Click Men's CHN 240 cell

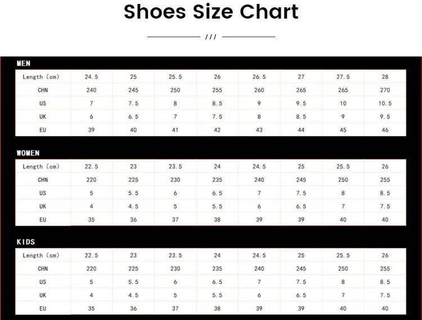tap(91, 90)
